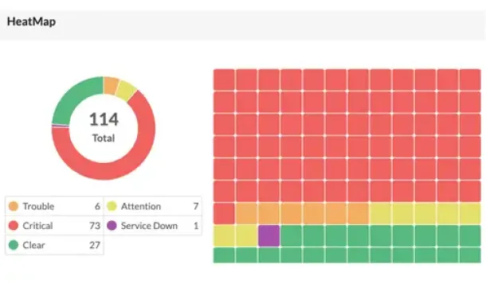Select the Clear legend entry label
486x291 pixels.
[33, 245]
